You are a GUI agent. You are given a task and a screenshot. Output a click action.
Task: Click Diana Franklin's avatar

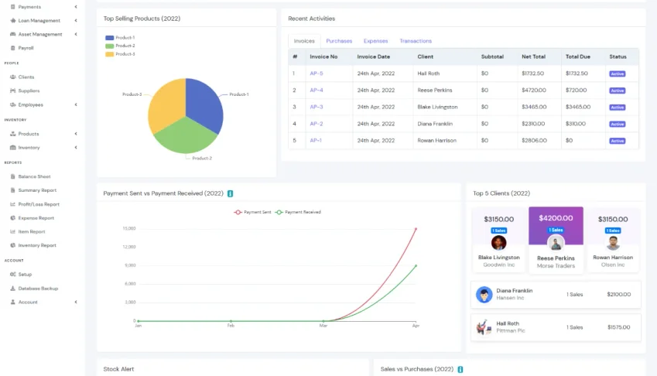click(484, 294)
